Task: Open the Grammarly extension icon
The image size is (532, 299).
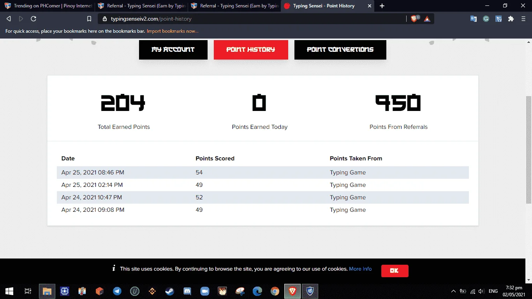Action: tap(486, 18)
